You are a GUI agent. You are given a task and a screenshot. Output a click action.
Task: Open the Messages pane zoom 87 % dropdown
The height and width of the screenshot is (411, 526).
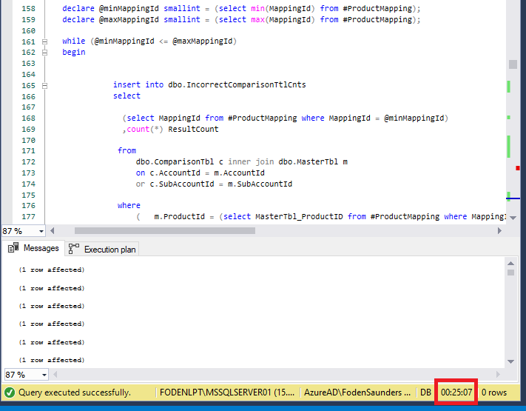coord(41,375)
